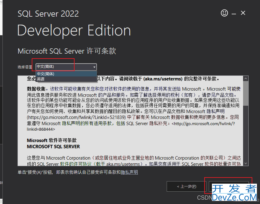Click the 选择语言 label
The image size is (260, 204).
[25, 67]
